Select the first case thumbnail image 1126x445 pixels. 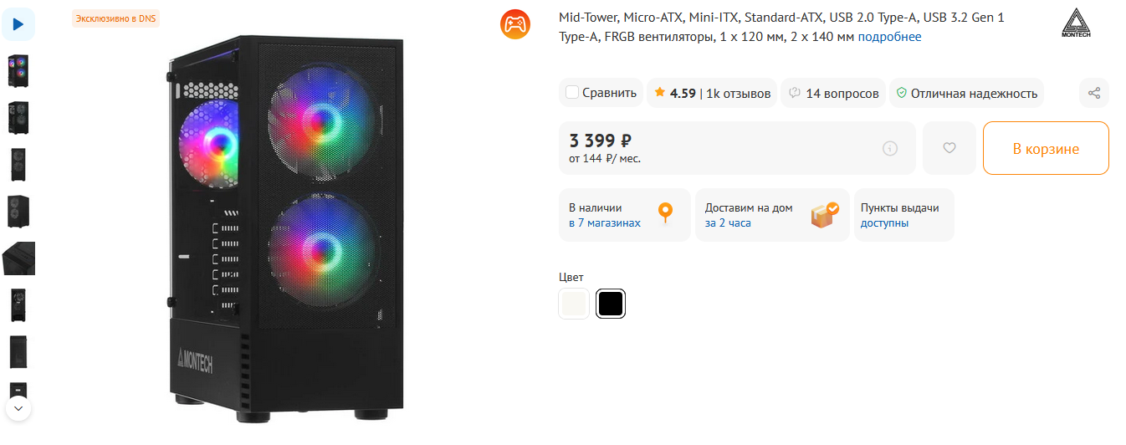pos(18,71)
